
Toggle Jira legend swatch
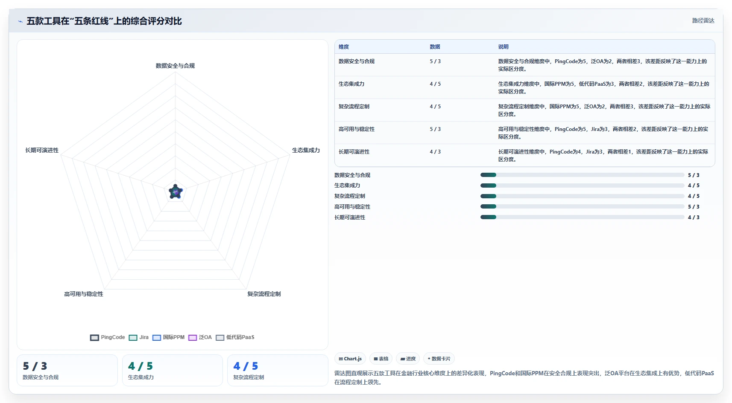click(x=133, y=338)
